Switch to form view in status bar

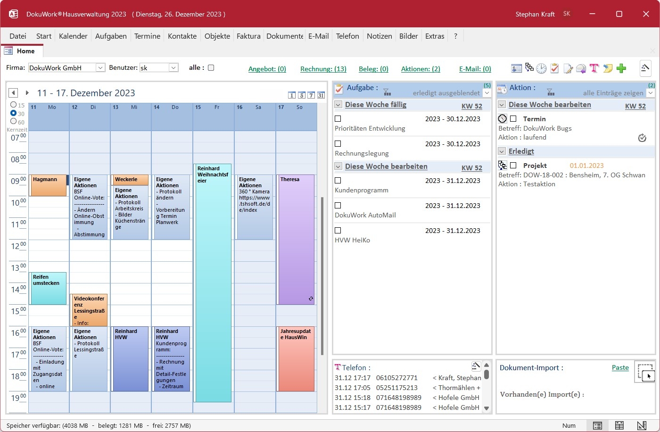[597, 425]
